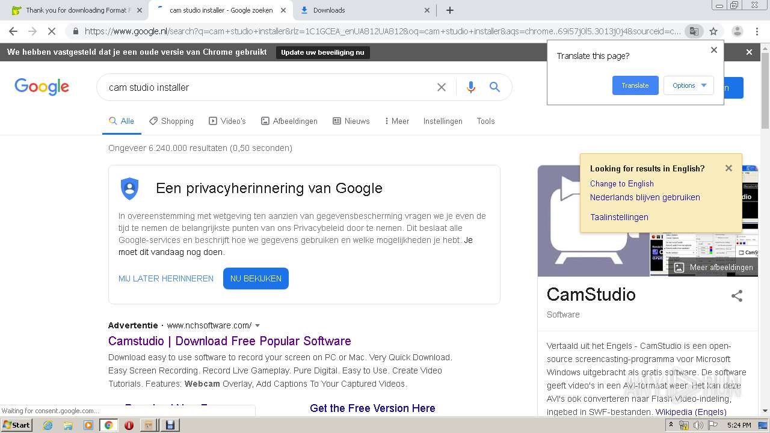
Task: Select the Alle results tab
Action: (122, 121)
